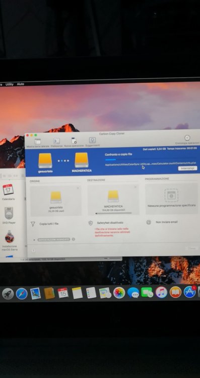
Task: Click the Impostazioni avanzate pill button
Action: coord(54,239)
